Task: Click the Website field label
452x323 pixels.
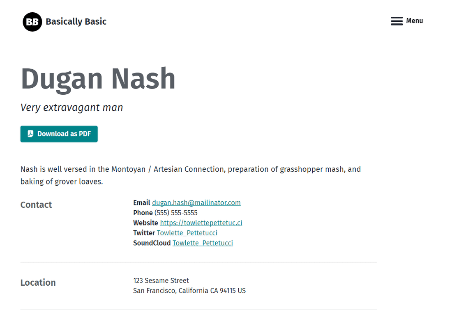Action: [x=145, y=223]
